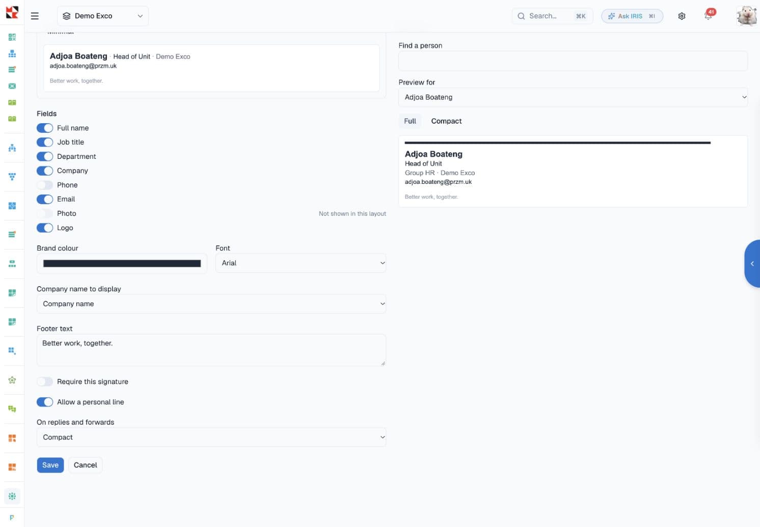Enable the Require this signature toggle
Viewport: 760px width, 527px height.
coord(45,381)
